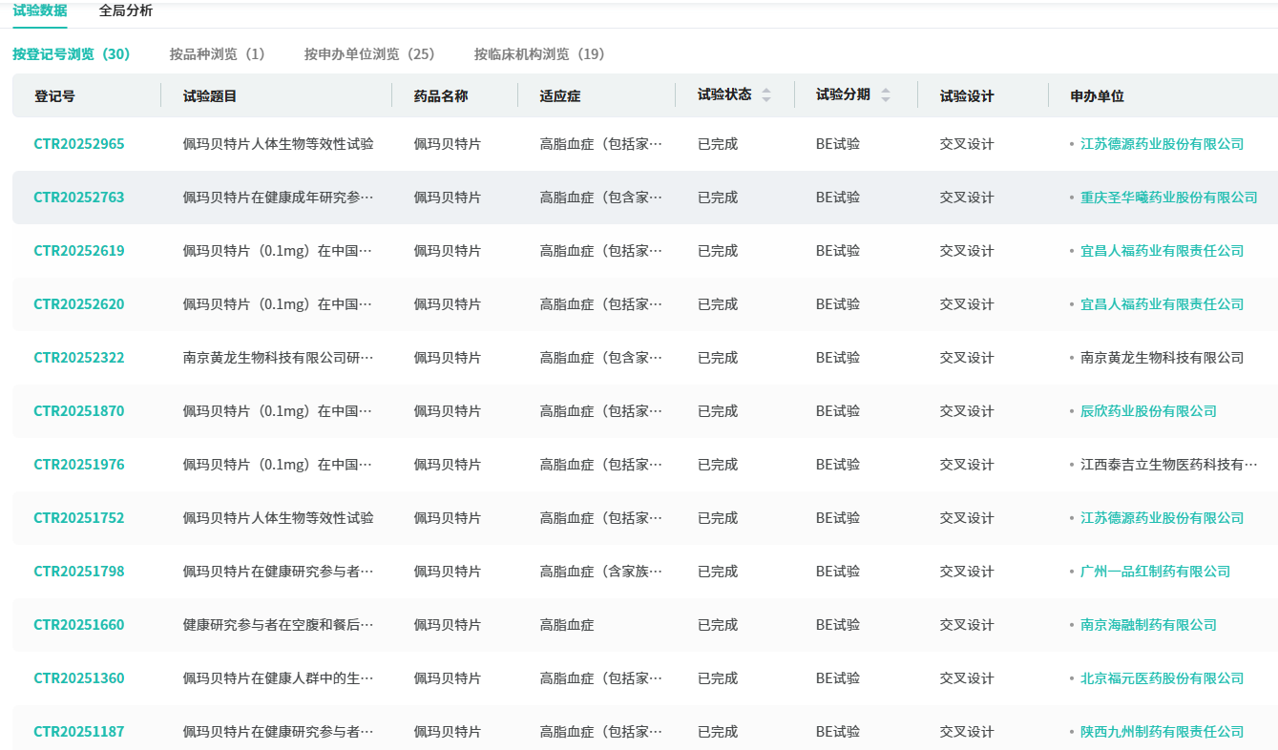The image size is (1278, 750).
Task: Sort by the 试验分期 column sort icon
Action: click(886, 95)
